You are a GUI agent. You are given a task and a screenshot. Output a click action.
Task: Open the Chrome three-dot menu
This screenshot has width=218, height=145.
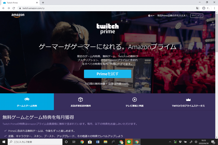point(214,8)
